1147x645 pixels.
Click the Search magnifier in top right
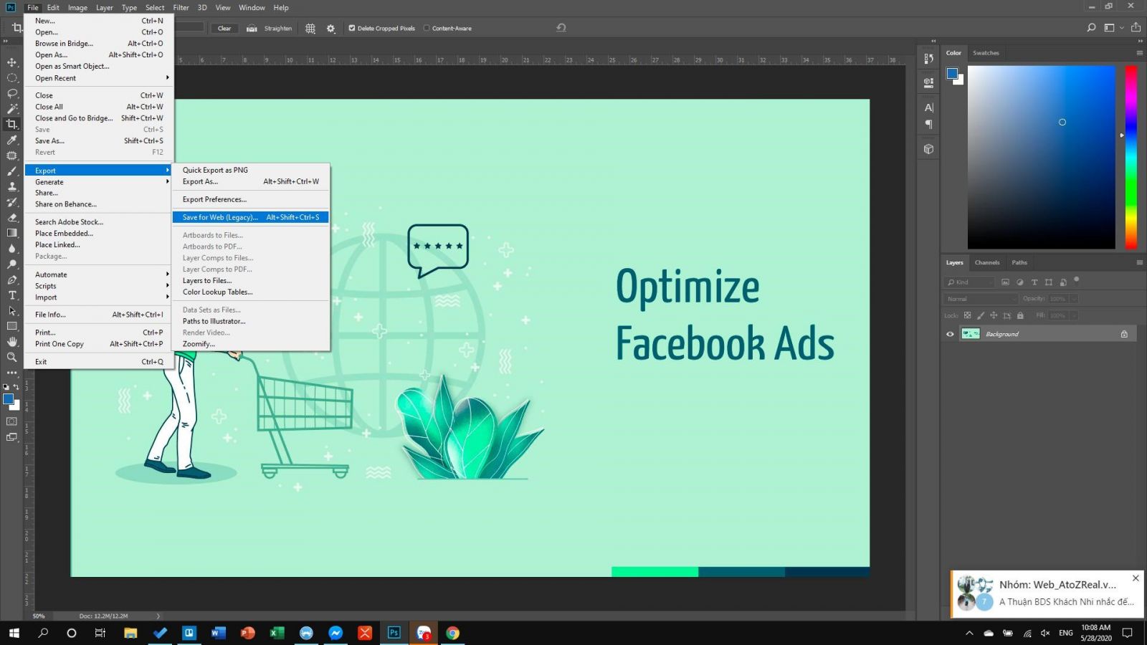(1091, 28)
